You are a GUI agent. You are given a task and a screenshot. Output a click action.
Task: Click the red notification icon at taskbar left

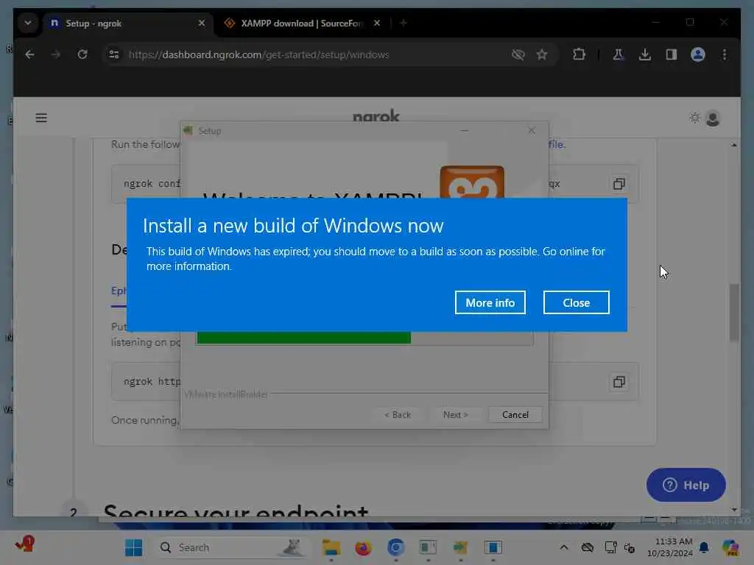(24, 544)
